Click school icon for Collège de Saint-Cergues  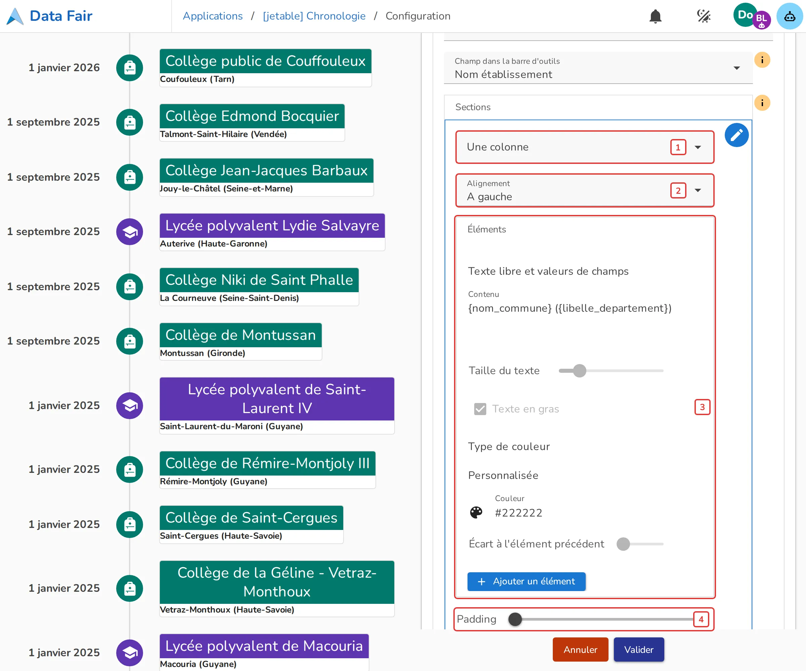tap(130, 524)
